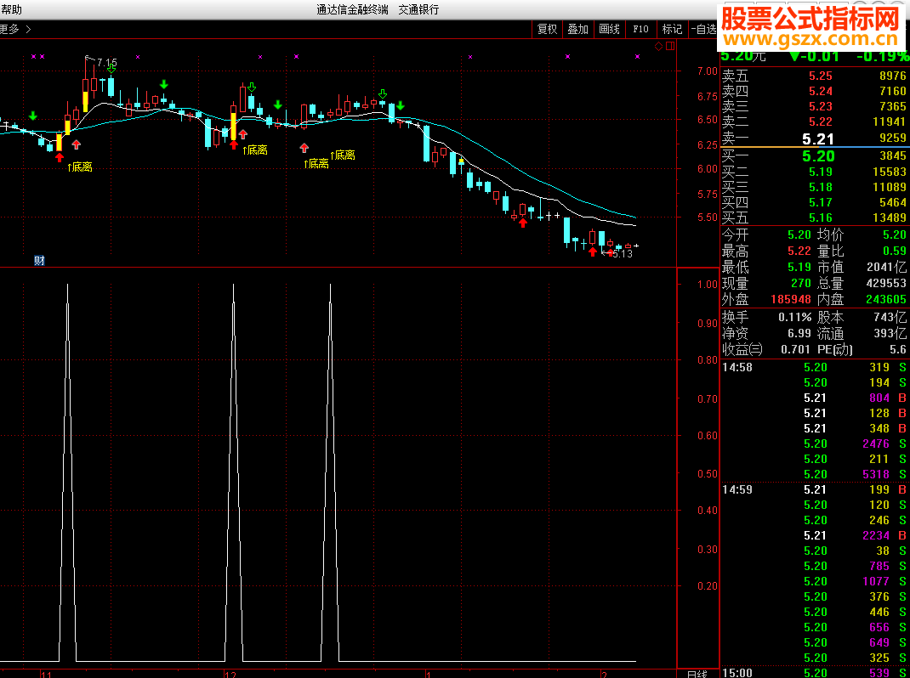Click the 交通银行 stock name in title
Image resolution: width=910 pixels, height=678 pixels.
[418, 9]
